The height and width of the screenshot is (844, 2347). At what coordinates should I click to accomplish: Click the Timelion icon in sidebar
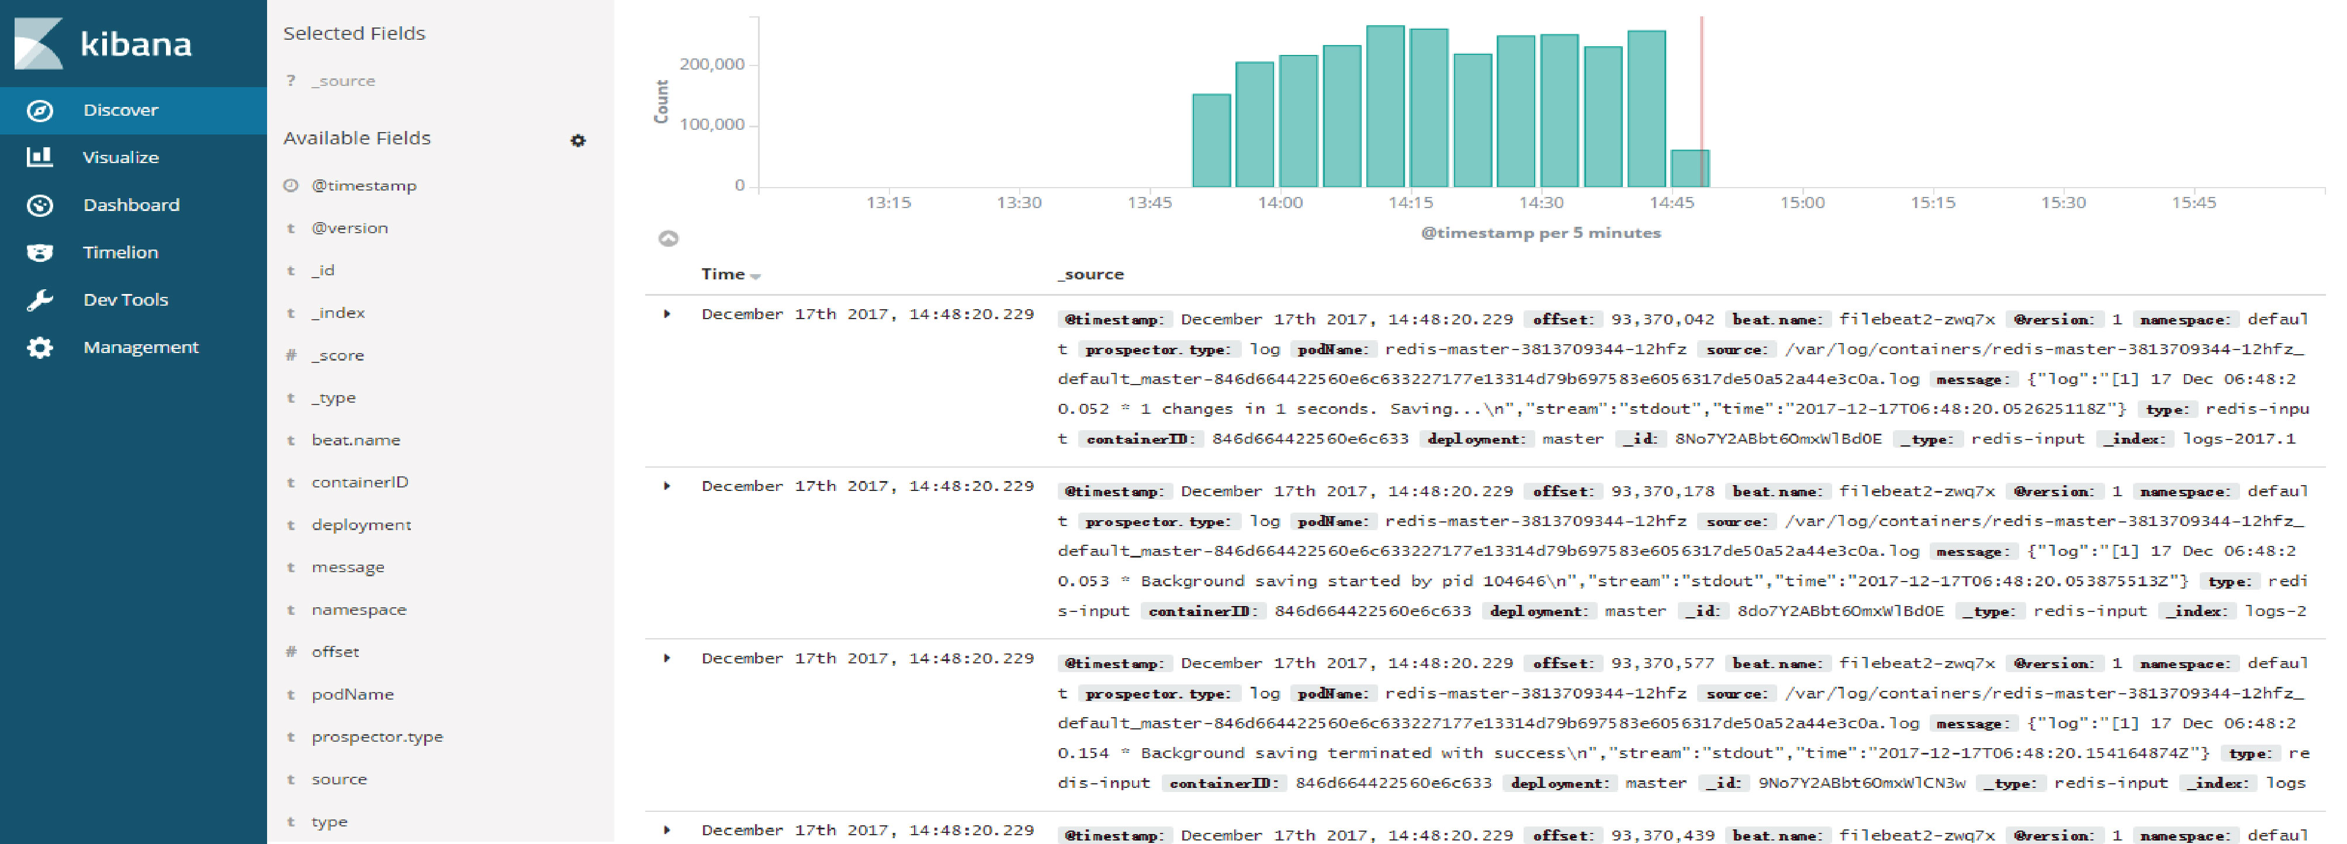[39, 252]
